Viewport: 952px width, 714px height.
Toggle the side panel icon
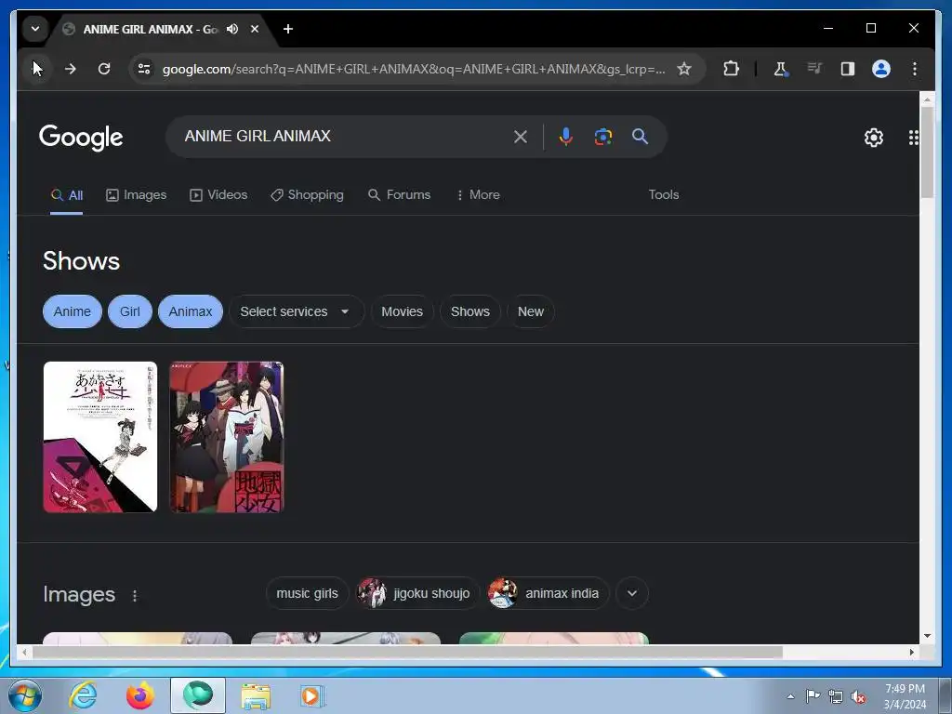tap(848, 69)
